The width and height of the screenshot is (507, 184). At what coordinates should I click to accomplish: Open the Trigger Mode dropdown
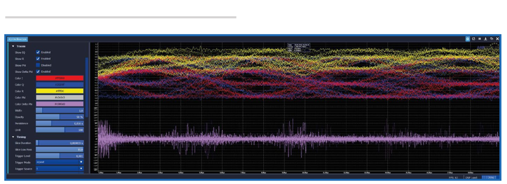point(59,162)
